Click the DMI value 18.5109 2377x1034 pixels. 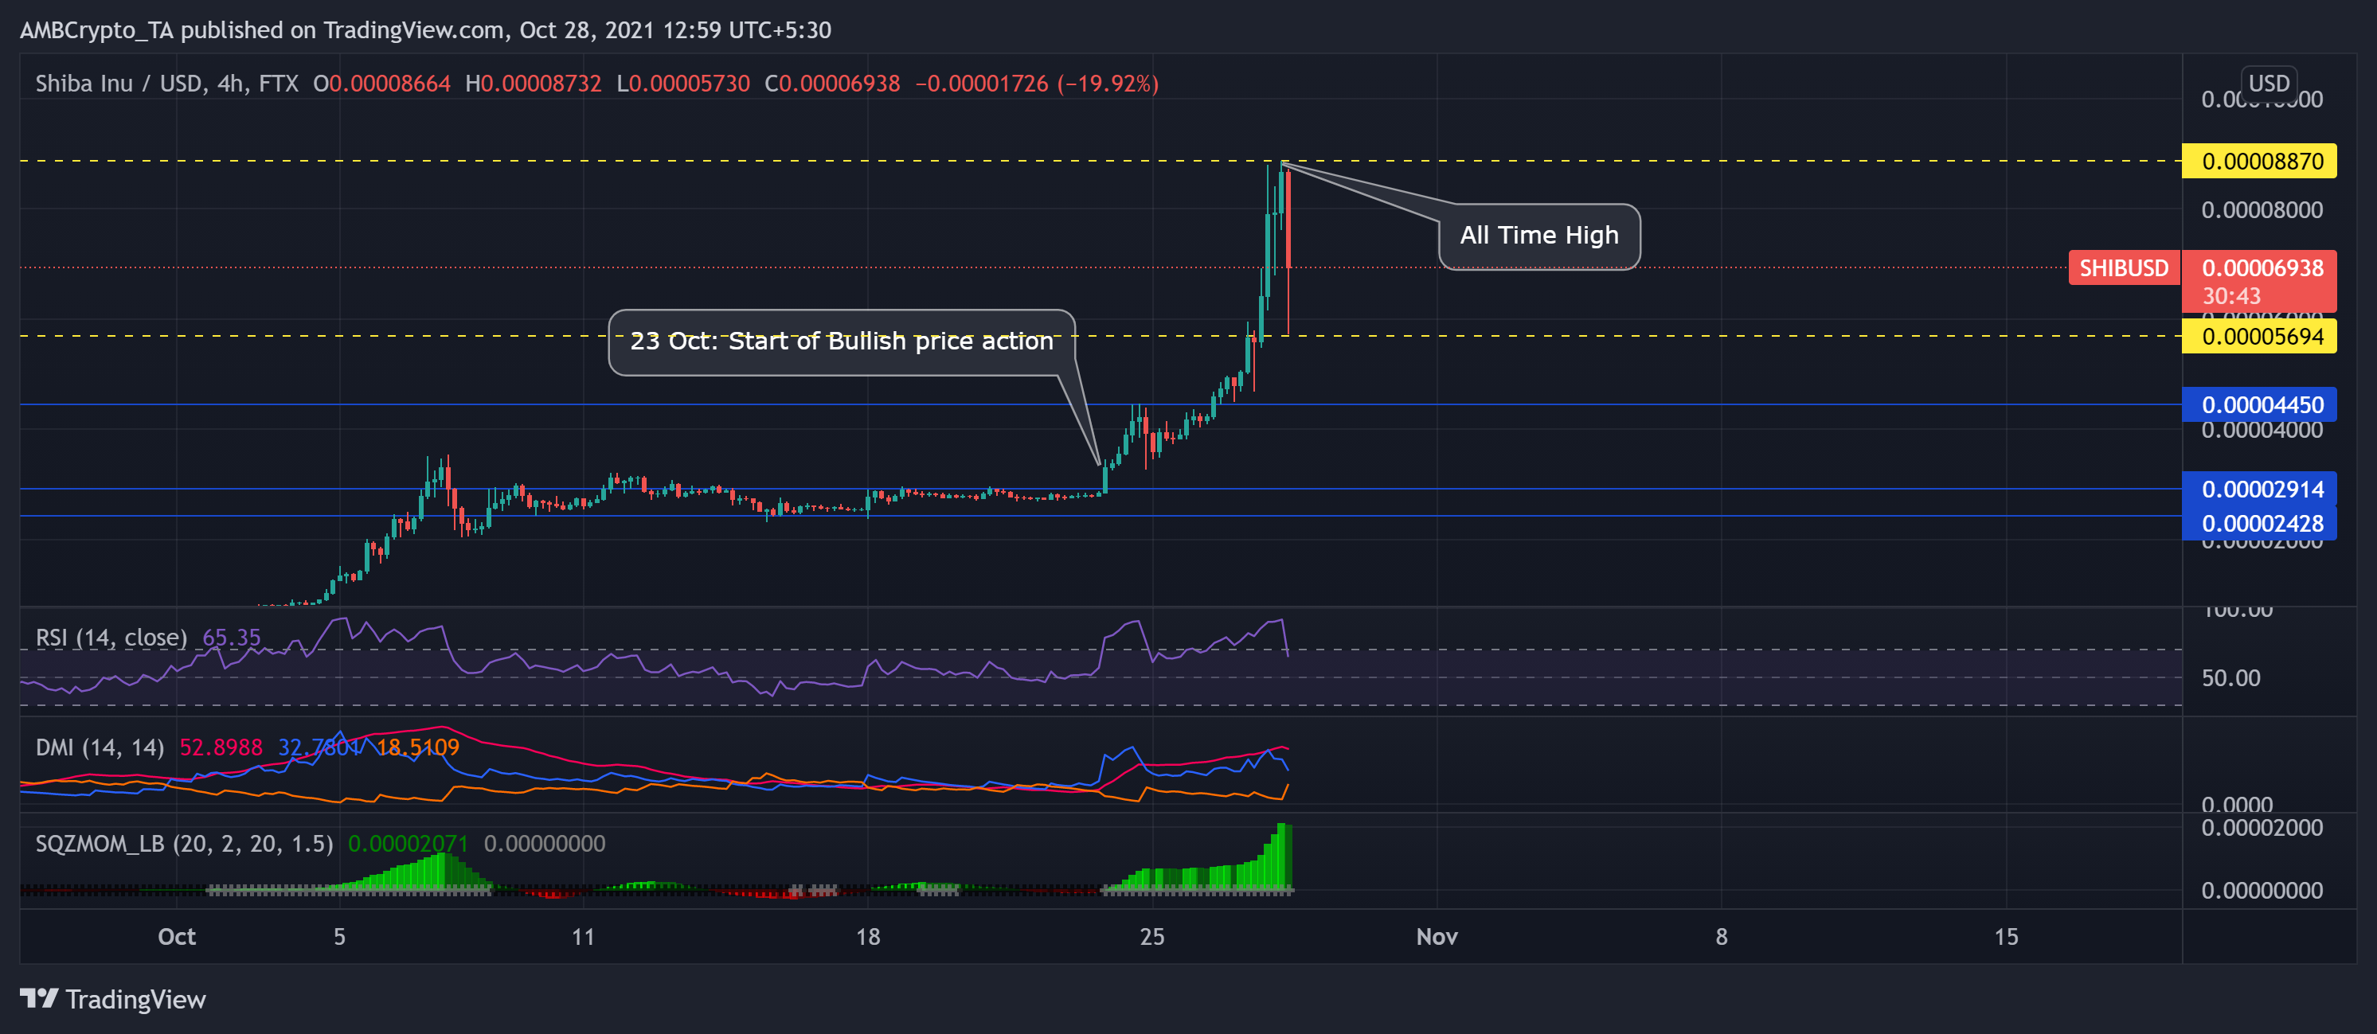click(x=418, y=747)
